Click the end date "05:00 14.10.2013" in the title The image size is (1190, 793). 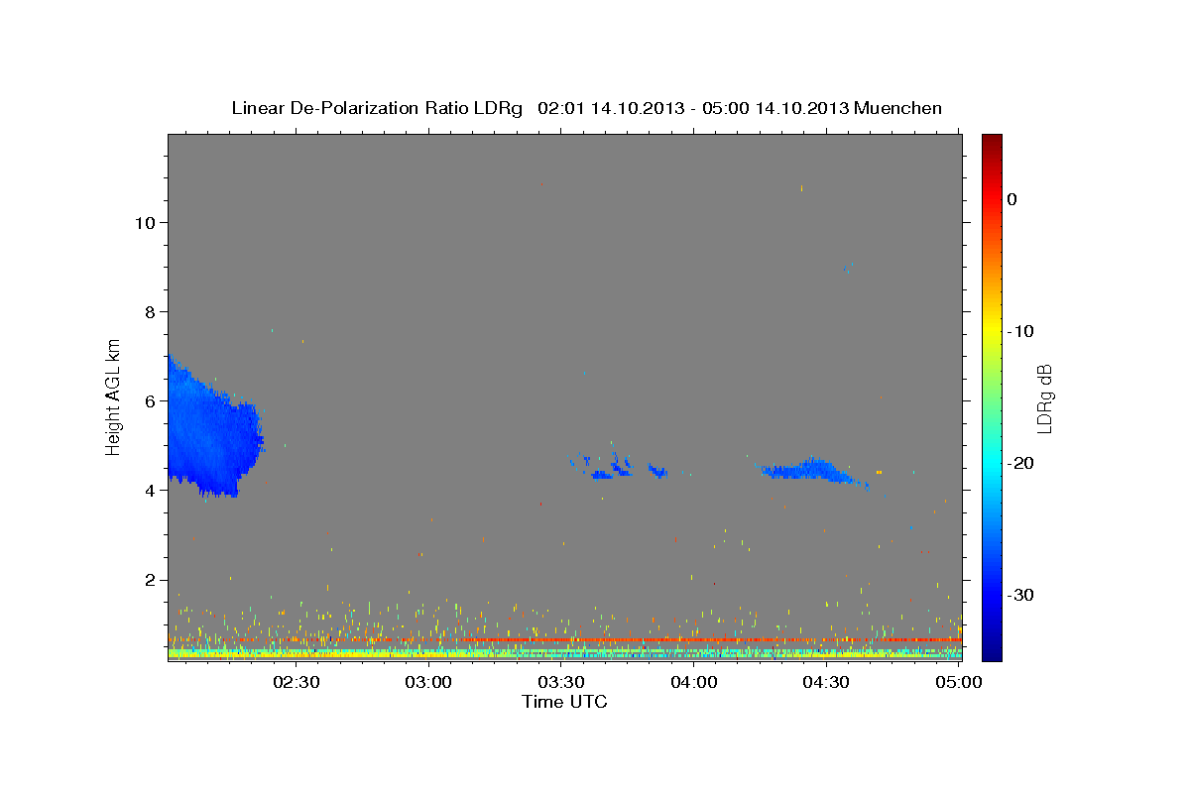coord(775,108)
